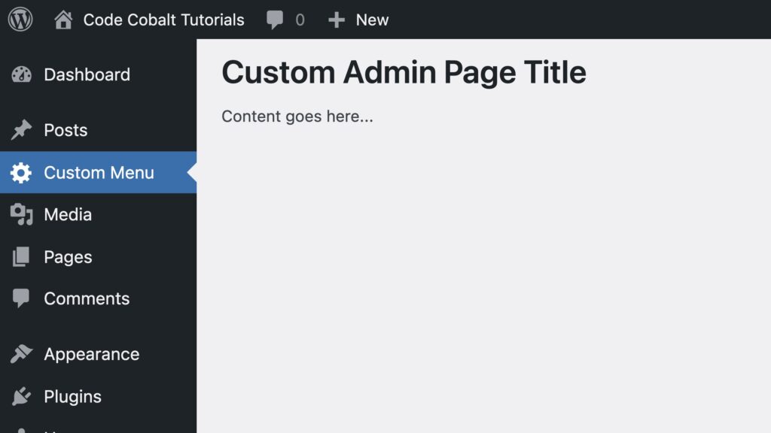Click the Posts pushpin icon
This screenshot has width=771, height=433.
coord(22,129)
